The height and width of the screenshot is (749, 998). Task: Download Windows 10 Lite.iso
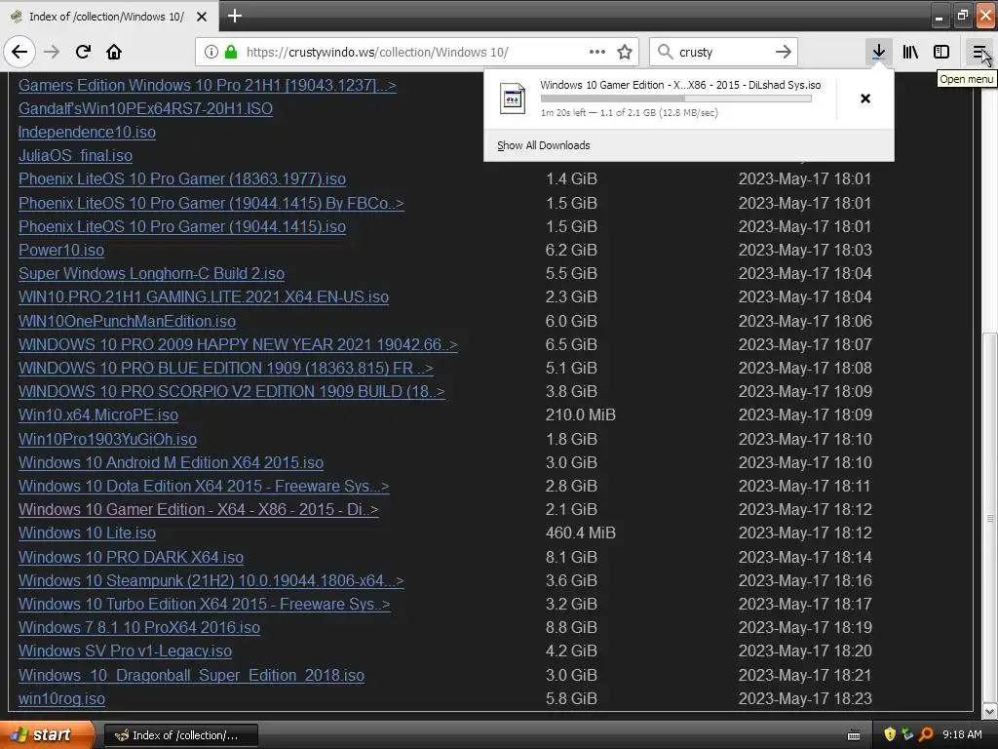tap(87, 533)
